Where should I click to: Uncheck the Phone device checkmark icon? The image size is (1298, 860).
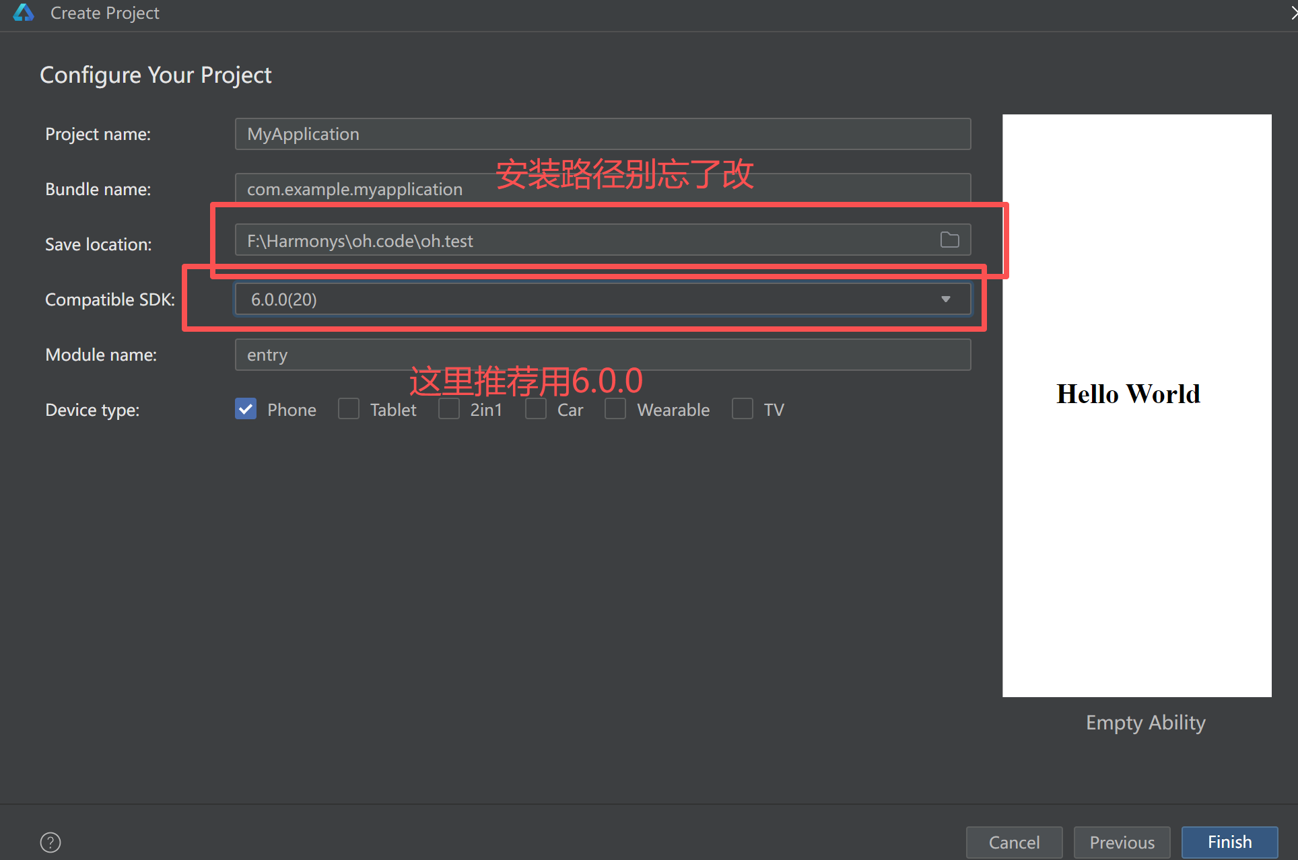pos(245,408)
